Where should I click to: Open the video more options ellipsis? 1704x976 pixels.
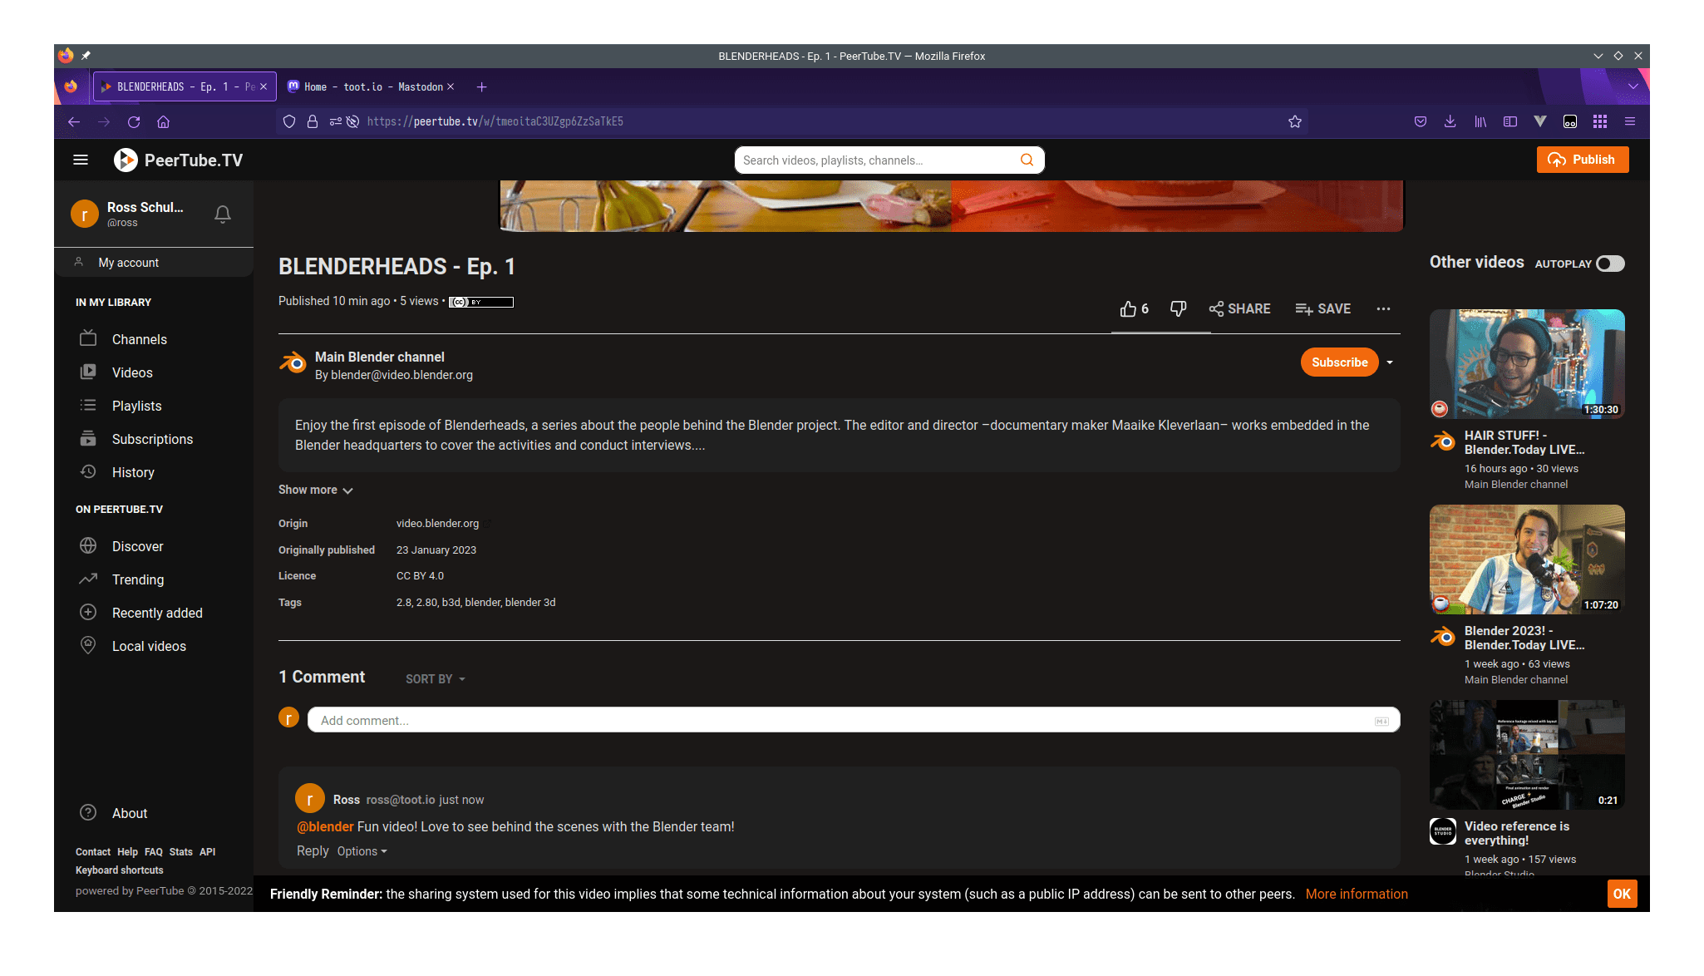click(1383, 308)
